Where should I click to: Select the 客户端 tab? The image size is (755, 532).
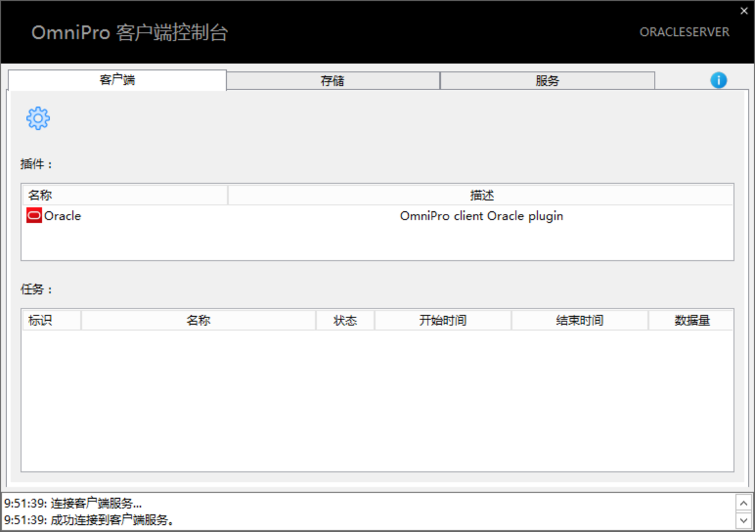pyautogui.click(x=117, y=80)
